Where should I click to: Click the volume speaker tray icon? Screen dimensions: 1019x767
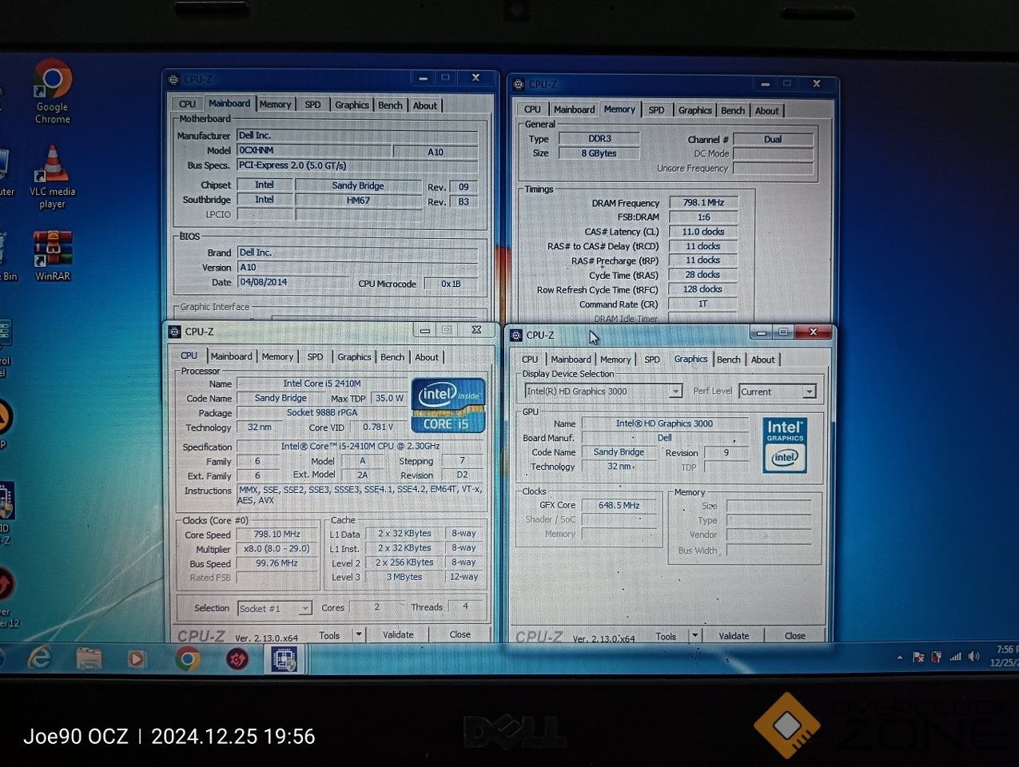coord(973,657)
